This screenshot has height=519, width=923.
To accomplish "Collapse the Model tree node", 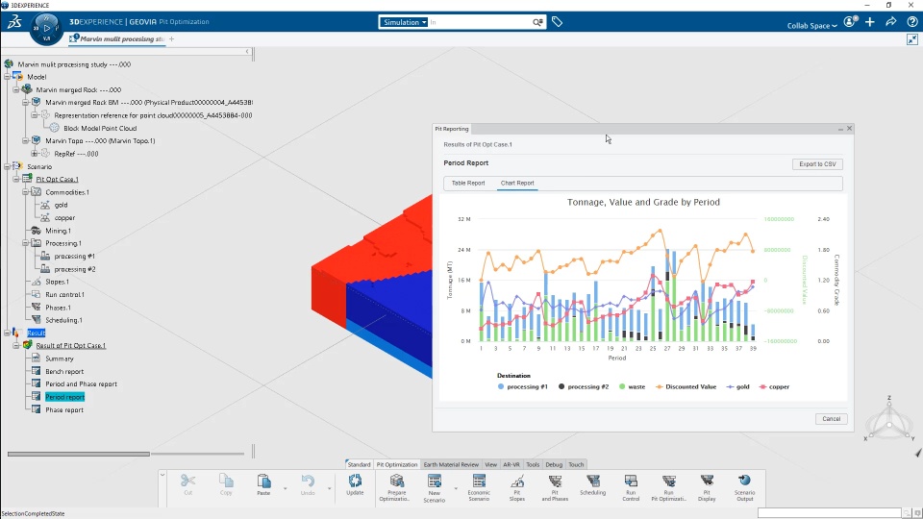I will [7, 77].
